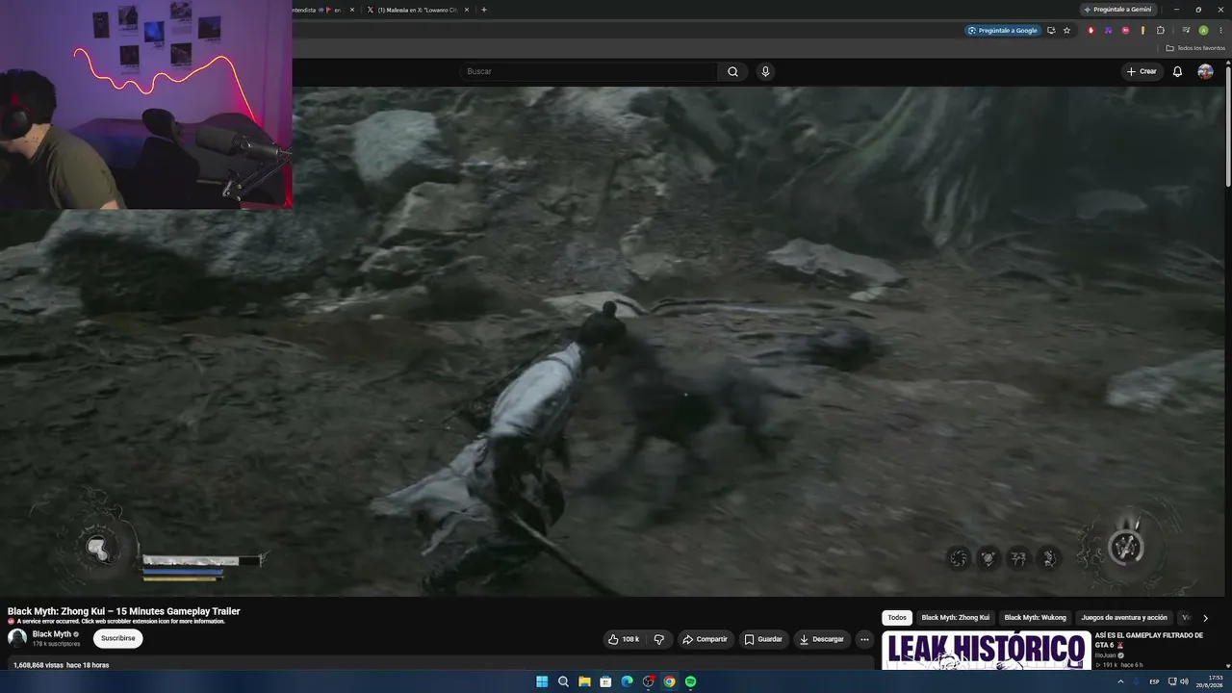Image resolution: width=1232 pixels, height=693 pixels.
Task: Open the GTA 6 gameplay filtrado video title
Action: (x=1148, y=640)
